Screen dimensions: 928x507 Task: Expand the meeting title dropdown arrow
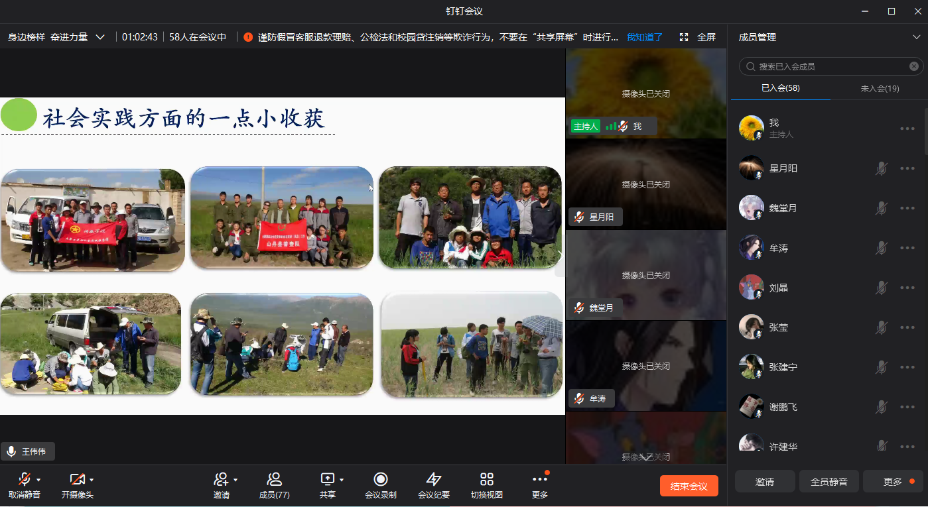click(x=100, y=37)
